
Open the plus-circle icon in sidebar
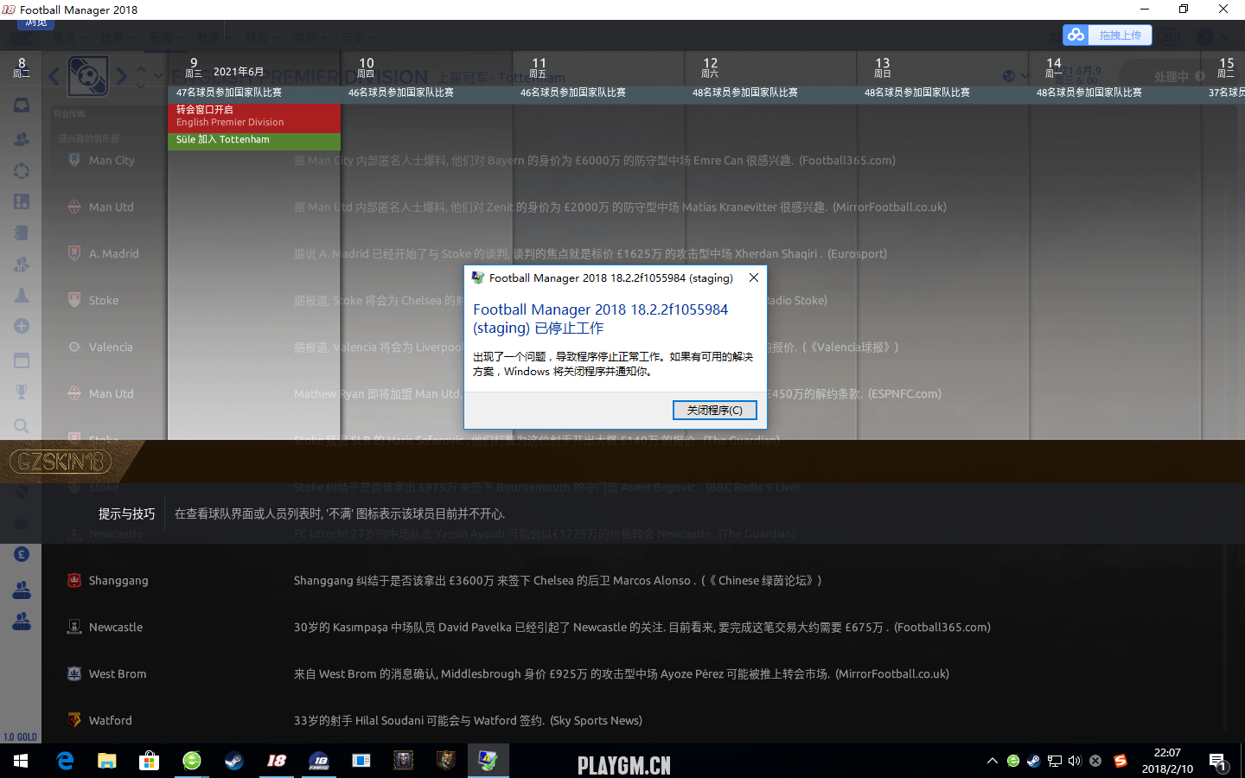(22, 326)
